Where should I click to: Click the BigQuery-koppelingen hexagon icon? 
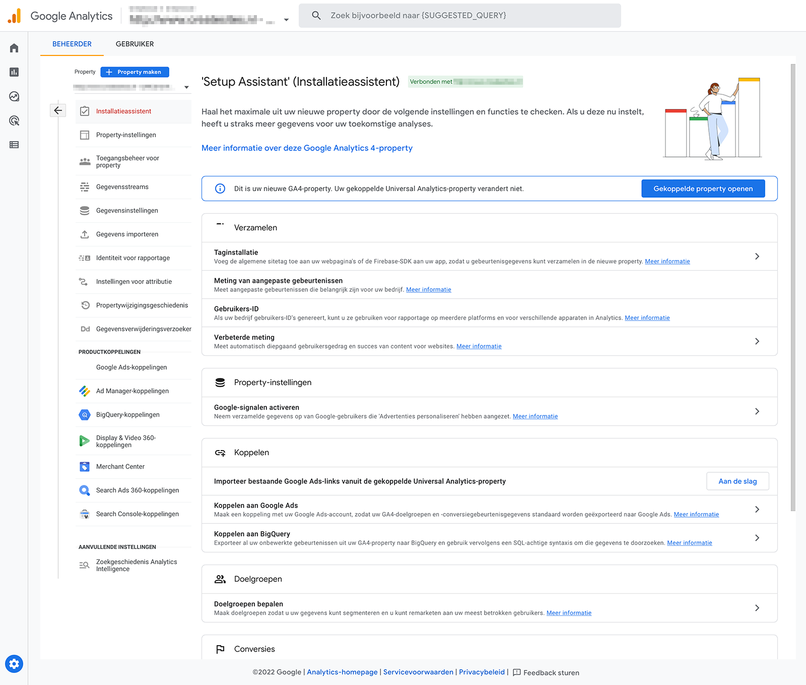tap(85, 415)
